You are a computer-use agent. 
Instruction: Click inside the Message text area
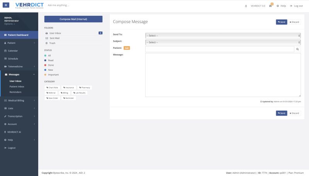[223, 75]
